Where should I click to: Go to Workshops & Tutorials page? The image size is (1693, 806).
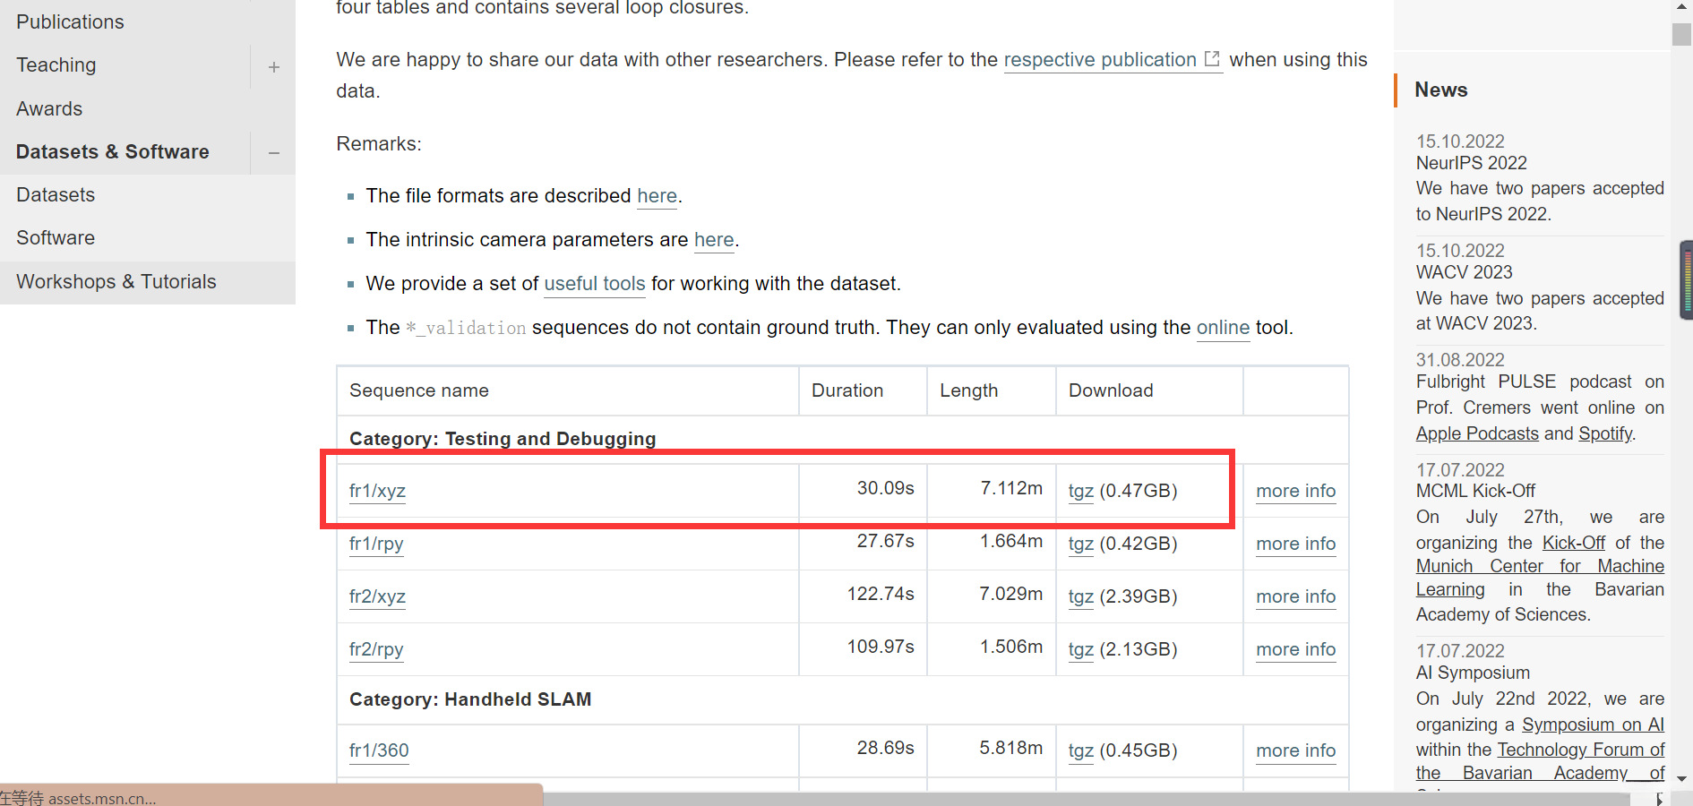coord(116,281)
